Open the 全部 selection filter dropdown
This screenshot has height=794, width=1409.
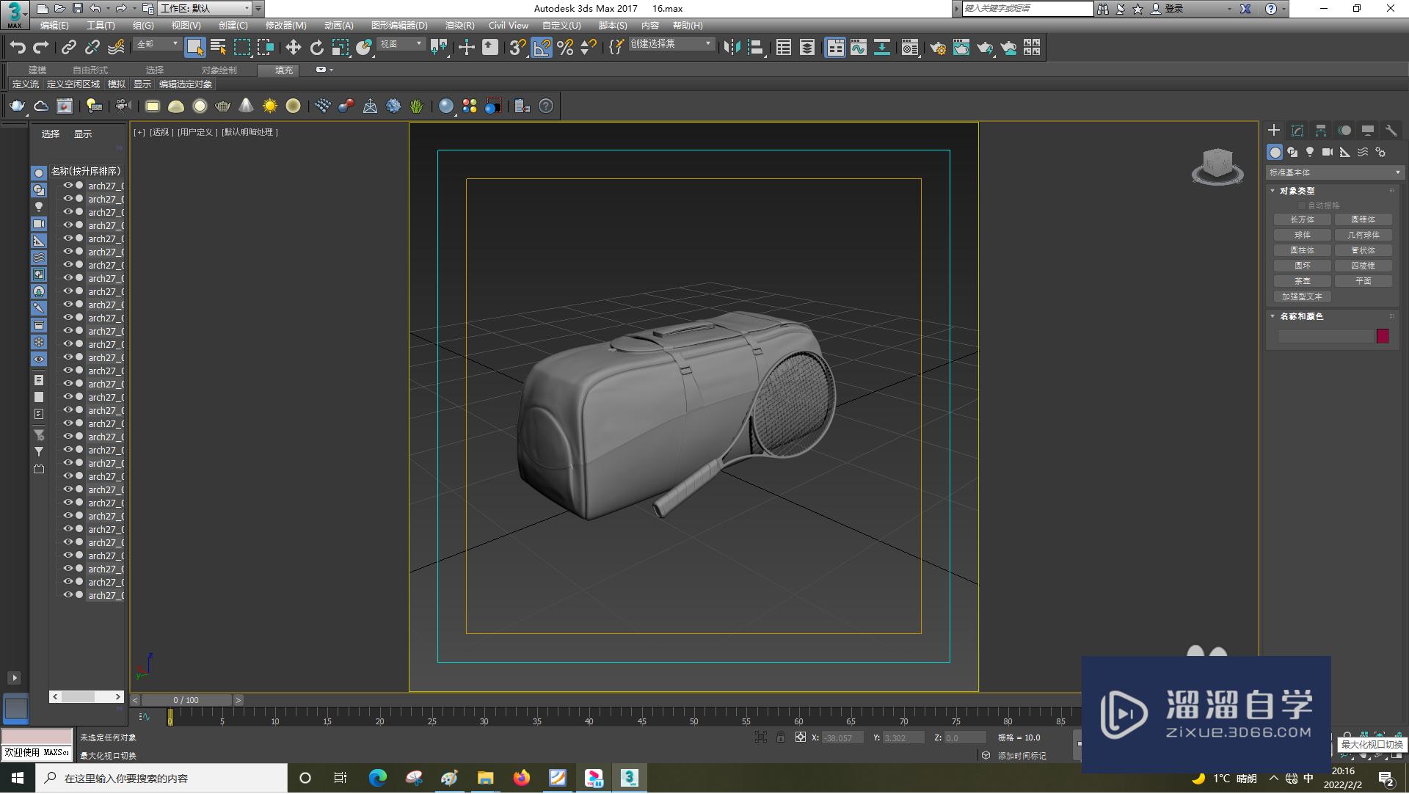(157, 45)
